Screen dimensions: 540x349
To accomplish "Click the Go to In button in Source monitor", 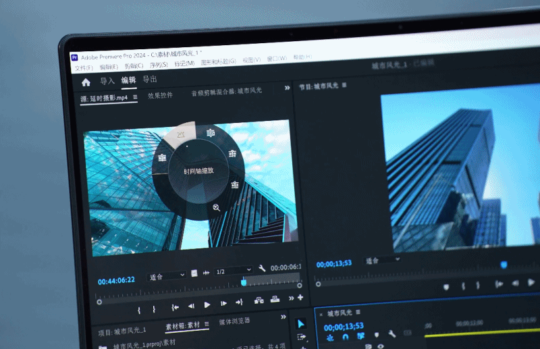I will (x=175, y=307).
